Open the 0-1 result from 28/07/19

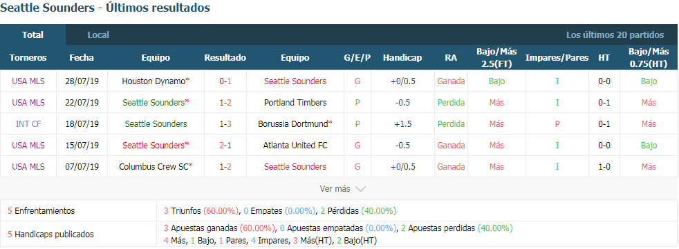pyautogui.click(x=225, y=81)
